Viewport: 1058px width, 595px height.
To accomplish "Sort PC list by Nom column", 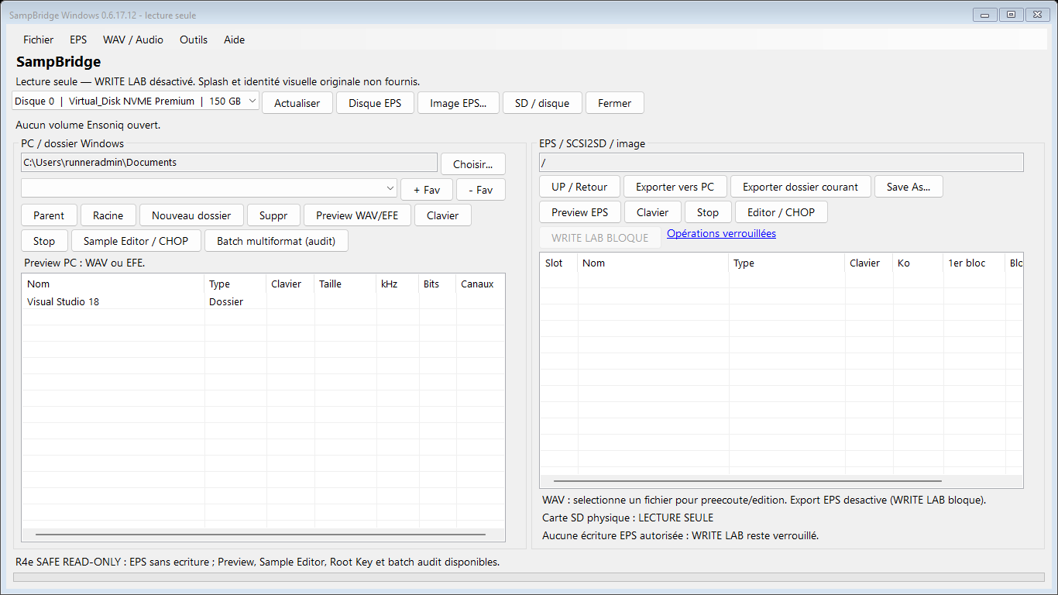I will tap(113, 284).
